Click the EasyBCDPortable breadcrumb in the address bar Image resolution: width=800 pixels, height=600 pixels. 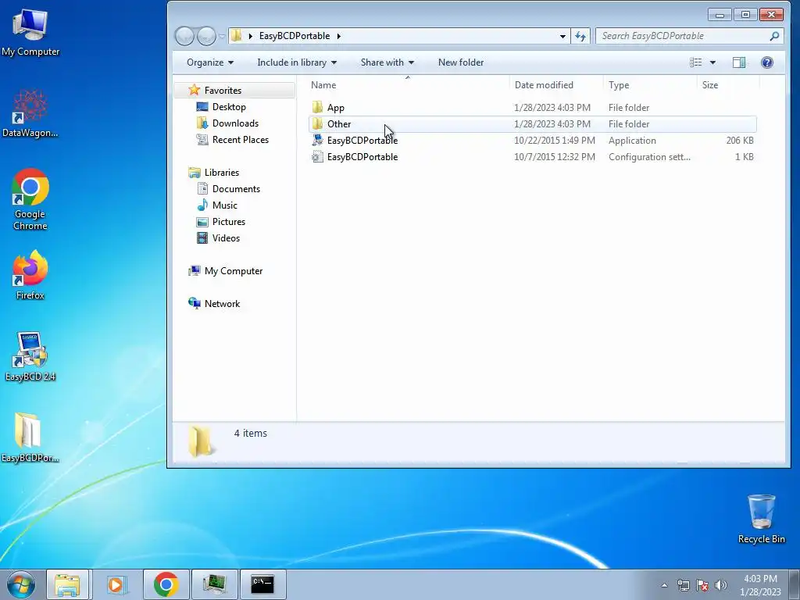tap(295, 36)
